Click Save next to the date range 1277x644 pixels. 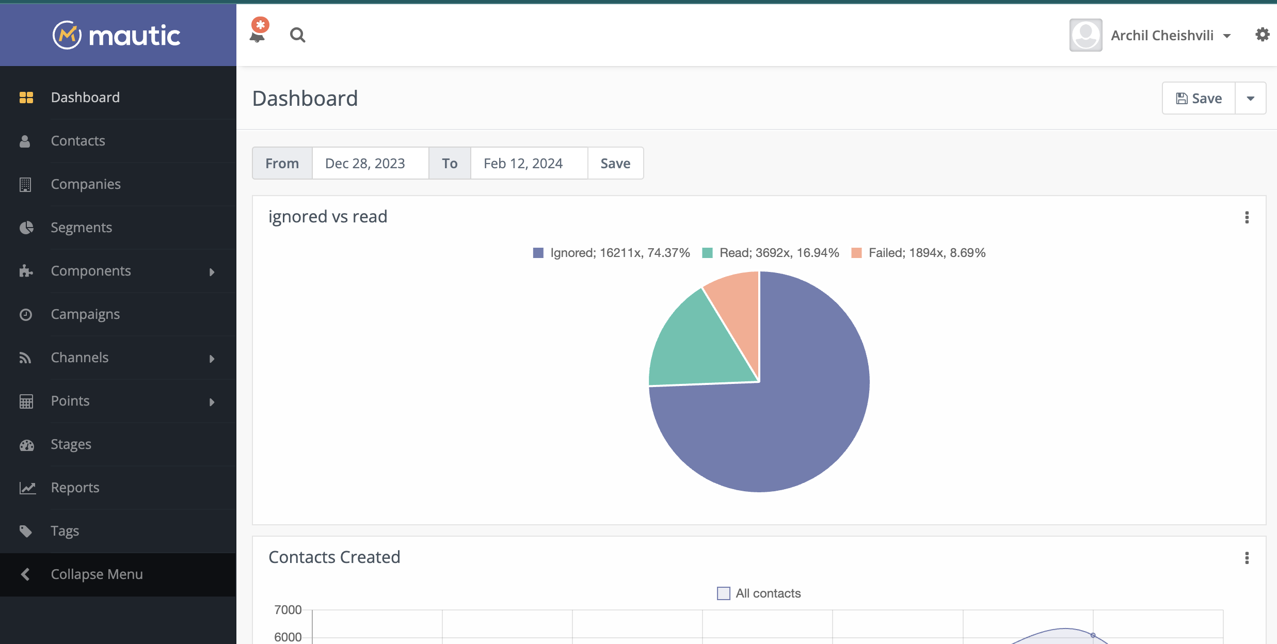pyautogui.click(x=615, y=163)
